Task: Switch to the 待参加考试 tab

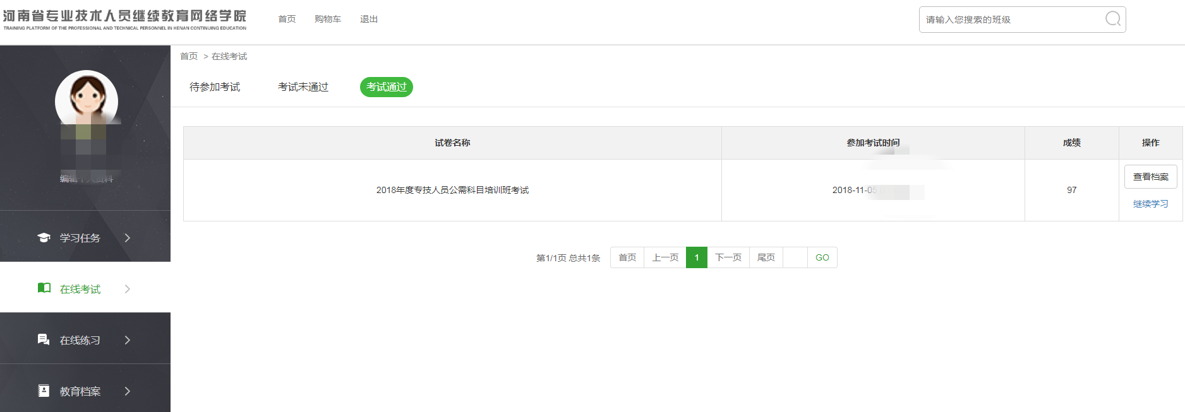Action: [215, 87]
